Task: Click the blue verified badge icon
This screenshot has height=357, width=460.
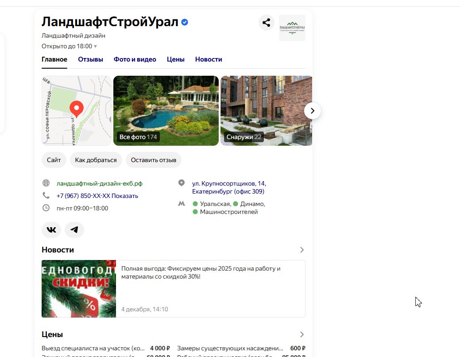Action: point(185,22)
